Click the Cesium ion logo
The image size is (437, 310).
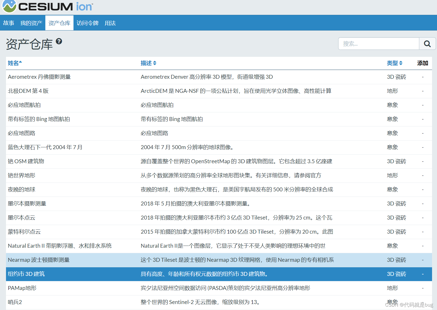[47, 6]
